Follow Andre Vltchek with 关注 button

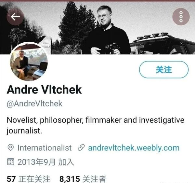(x=164, y=70)
